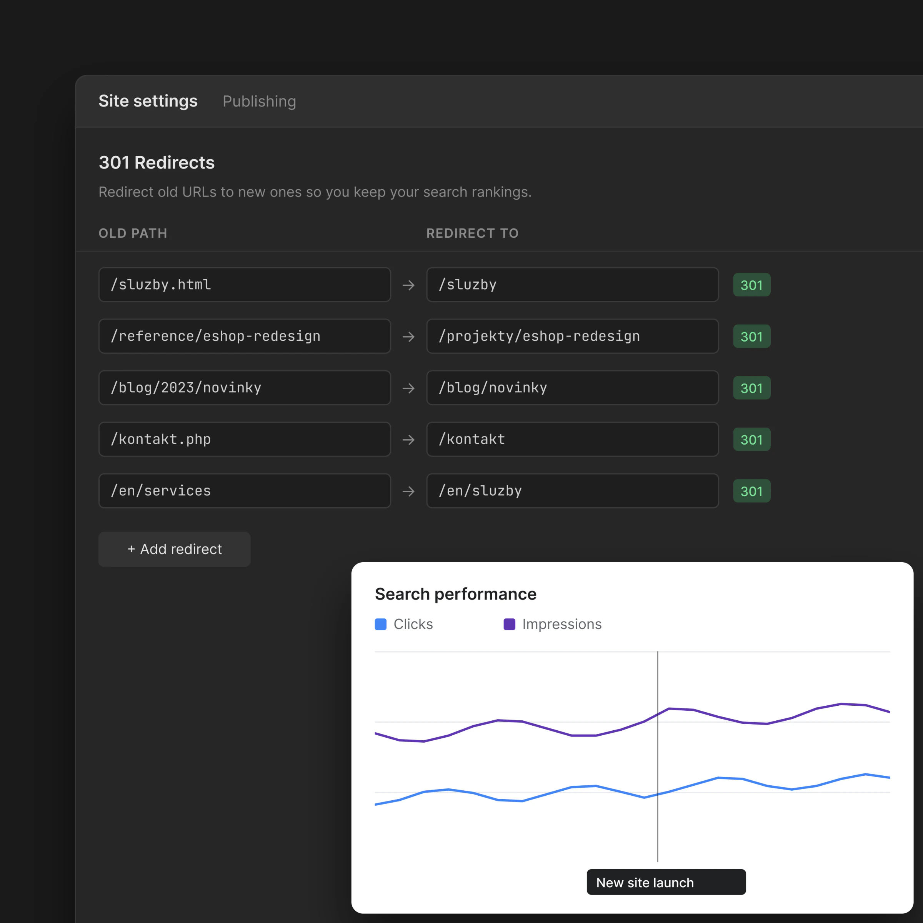923x923 pixels.
Task: Click the purple Impressions legend swatch
Action: (x=509, y=625)
